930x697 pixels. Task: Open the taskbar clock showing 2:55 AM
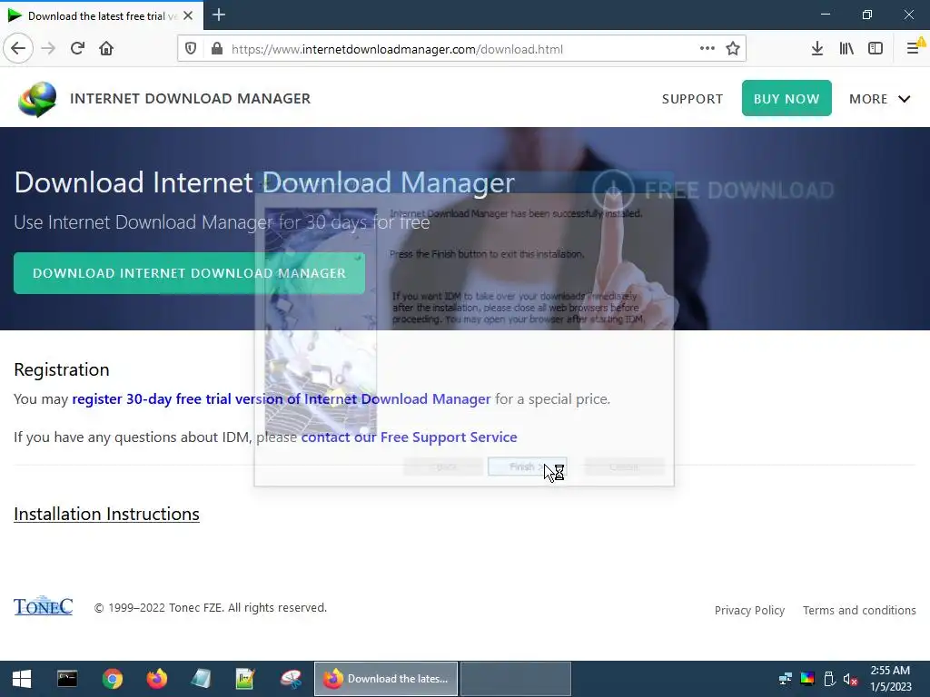coord(890,679)
